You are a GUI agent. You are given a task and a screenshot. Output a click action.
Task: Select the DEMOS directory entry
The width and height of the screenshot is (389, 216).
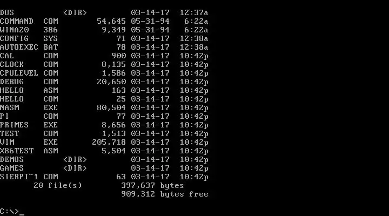pyautogui.click(x=104, y=160)
